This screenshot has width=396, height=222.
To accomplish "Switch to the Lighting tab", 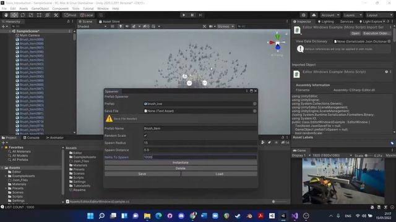I will [325, 22].
